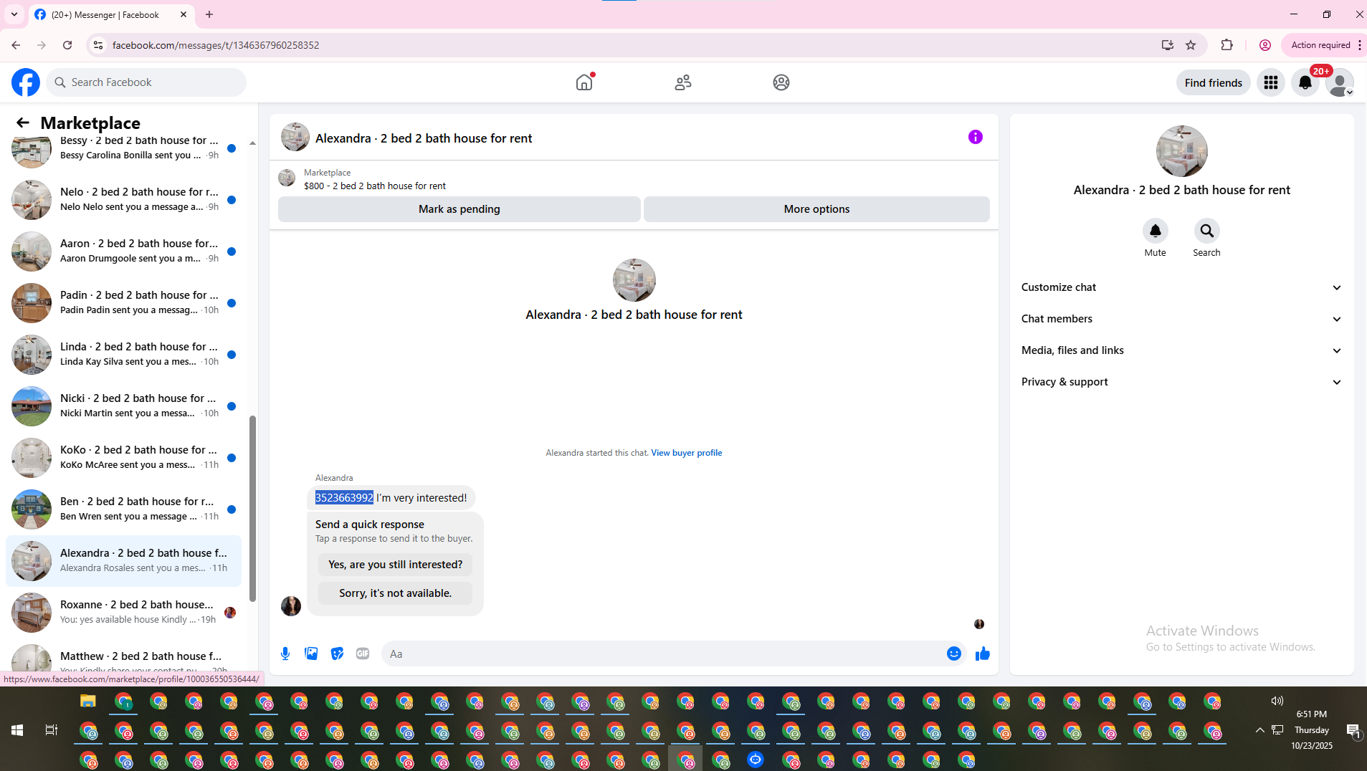
Task: Open the Nelo conversation
Action: (x=123, y=200)
